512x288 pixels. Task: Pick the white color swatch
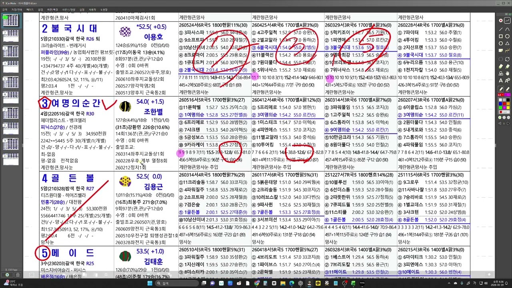[500, 100]
